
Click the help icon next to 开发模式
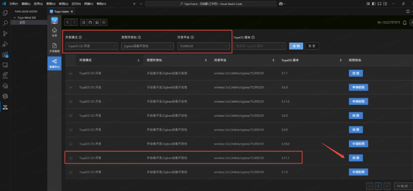tap(80, 38)
